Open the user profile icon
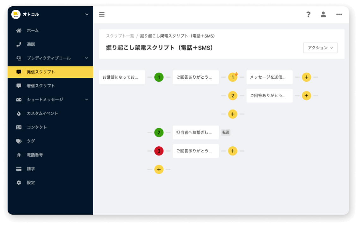Viewport: 359px width, 226px height. point(323,15)
